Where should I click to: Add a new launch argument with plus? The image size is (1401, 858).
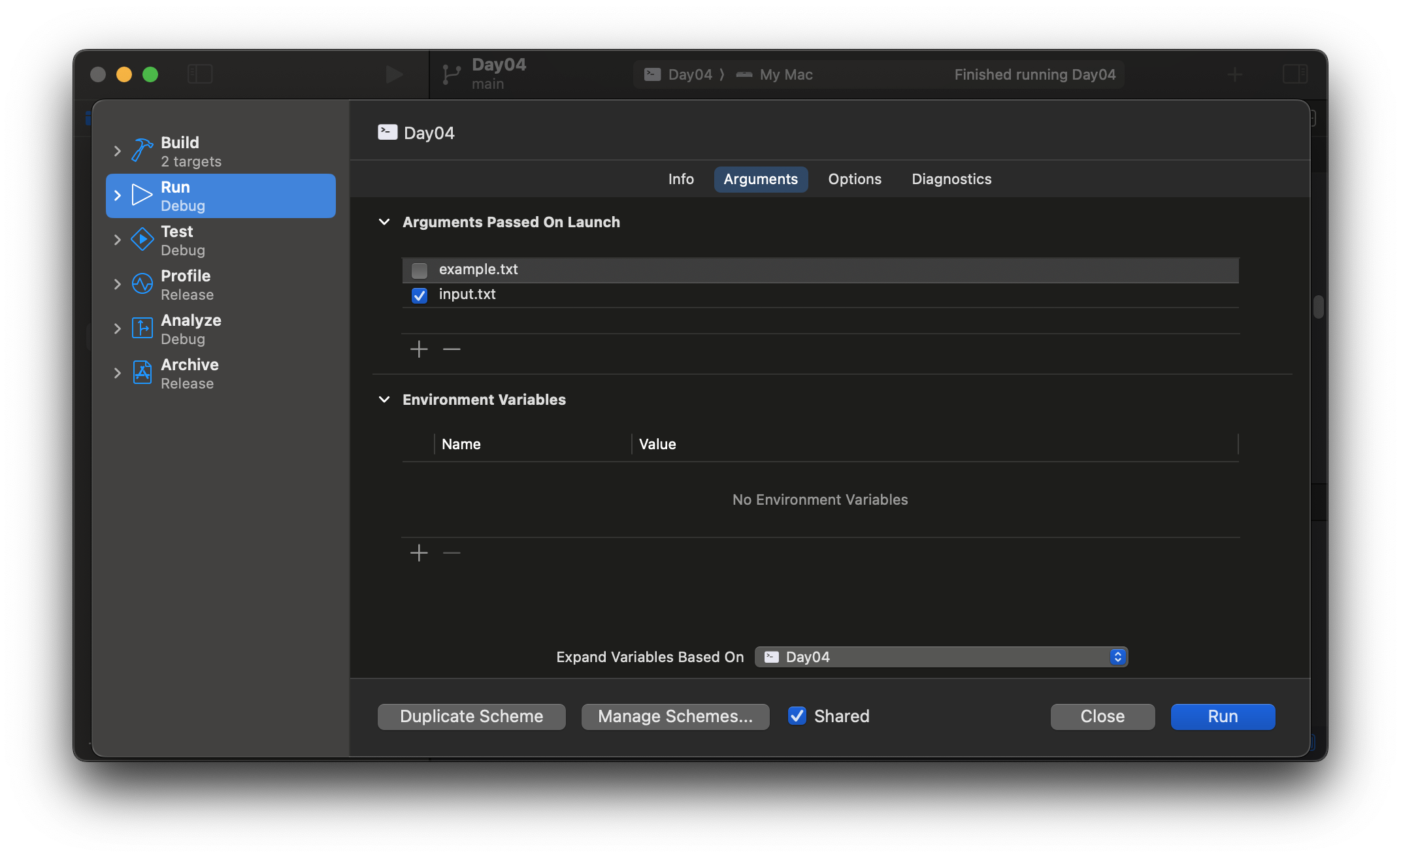pos(419,349)
